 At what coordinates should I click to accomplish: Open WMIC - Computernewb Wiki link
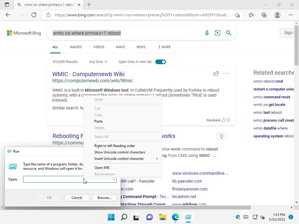[88, 74]
